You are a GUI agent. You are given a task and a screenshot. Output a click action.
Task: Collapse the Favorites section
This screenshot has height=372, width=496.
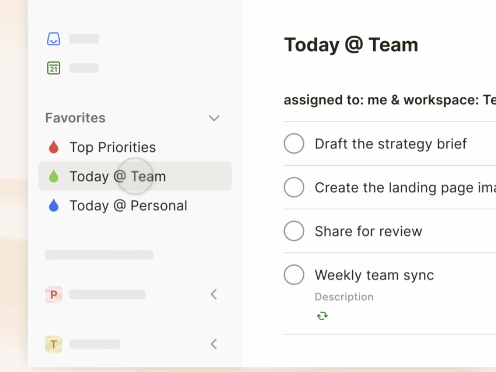214,118
